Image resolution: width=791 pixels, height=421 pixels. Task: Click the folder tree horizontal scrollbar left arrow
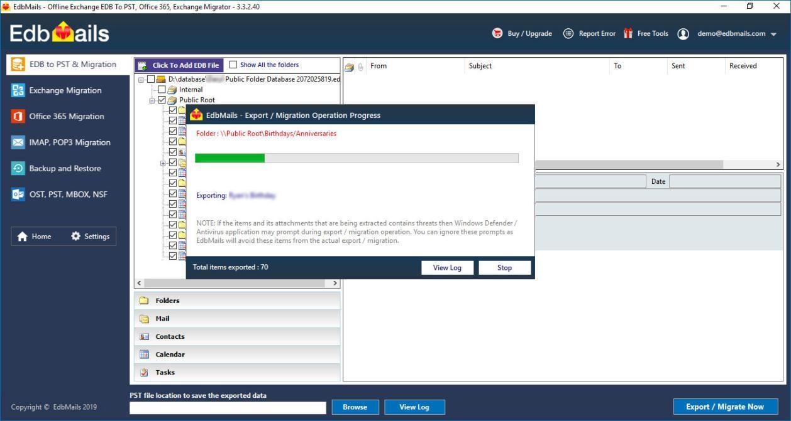pyautogui.click(x=140, y=284)
